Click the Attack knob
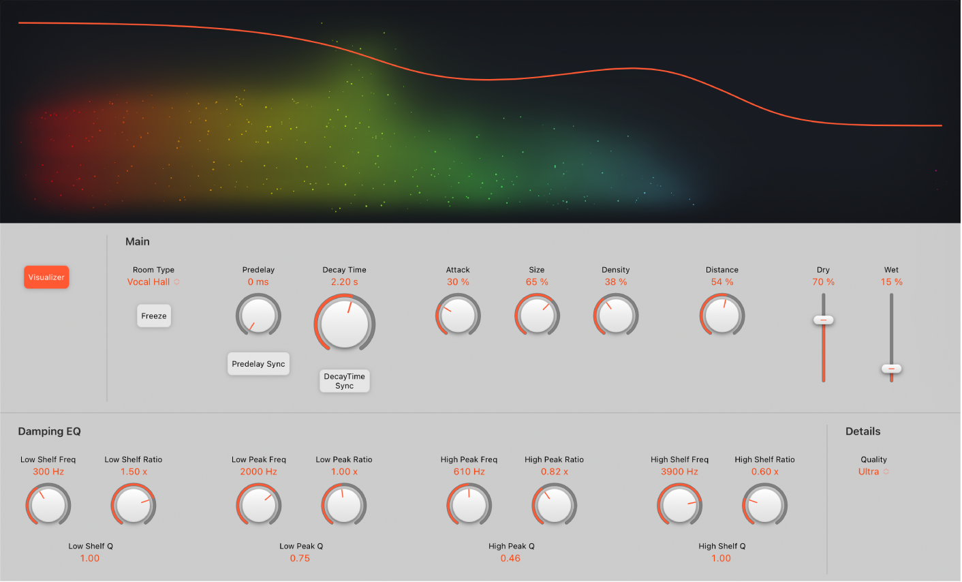Image resolution: width=962 pixels, height=582 pixels. pos(458,316)
